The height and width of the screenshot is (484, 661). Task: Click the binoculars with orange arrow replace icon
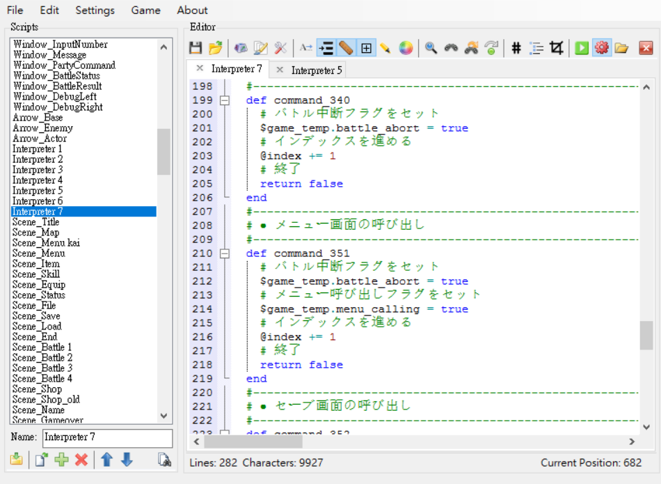pyautogui.click(x=471, y=48)
